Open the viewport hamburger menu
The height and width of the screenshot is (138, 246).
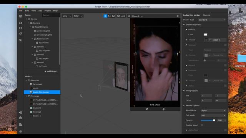pyautogui.click(x=178, y=16)
